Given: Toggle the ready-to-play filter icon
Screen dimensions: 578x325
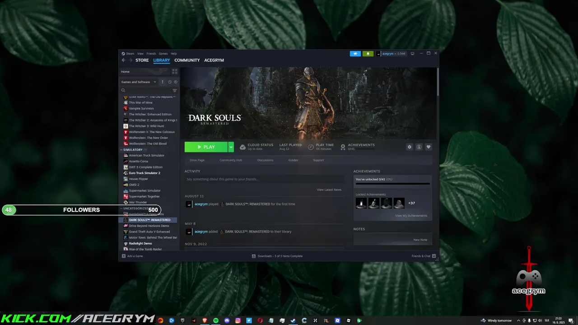Looking at the screenshot, I should 176,82.
